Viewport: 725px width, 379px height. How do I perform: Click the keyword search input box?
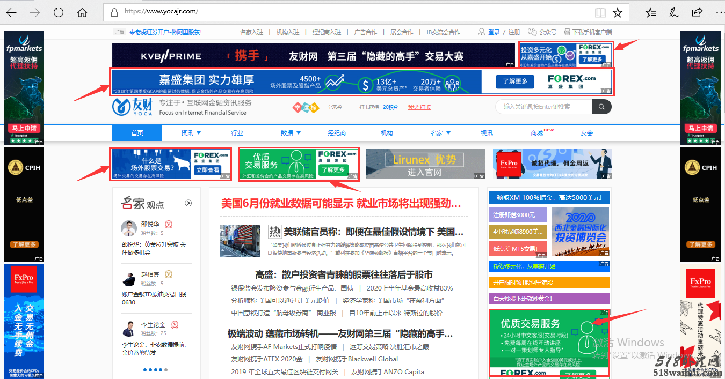[x=543, y=107]
